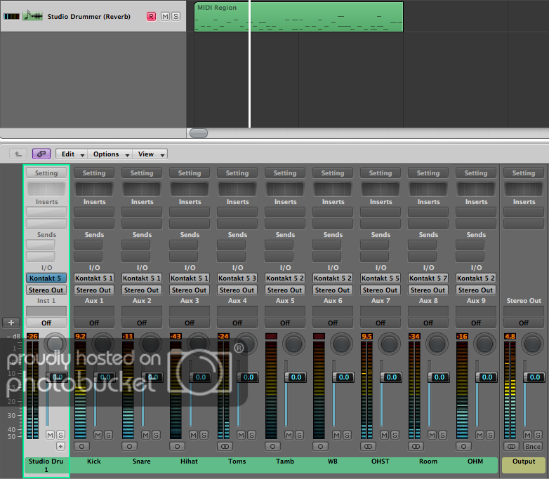Select the Kick channel name label
Screen dimensions: 549x479
[x=94, y=461]
